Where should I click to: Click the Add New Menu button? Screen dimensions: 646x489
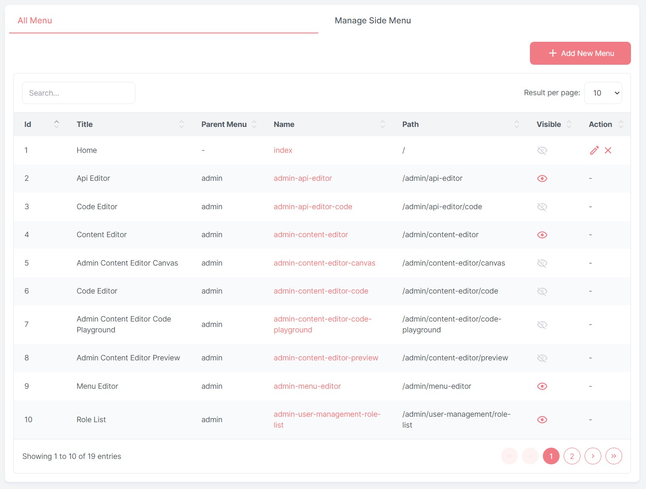(x=580, y=53)
